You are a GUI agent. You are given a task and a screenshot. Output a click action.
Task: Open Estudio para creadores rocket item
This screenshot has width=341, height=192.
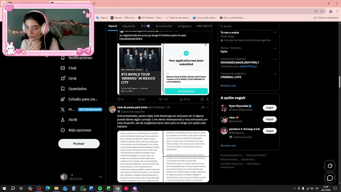pos(79,99)
